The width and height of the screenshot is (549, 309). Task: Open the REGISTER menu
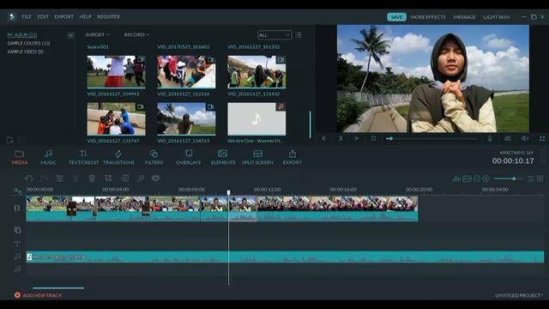(x=109, y=16)
